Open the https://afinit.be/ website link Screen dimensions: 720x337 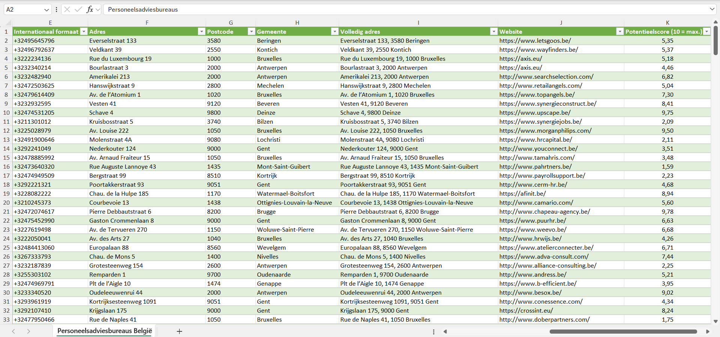click(522, 193)
